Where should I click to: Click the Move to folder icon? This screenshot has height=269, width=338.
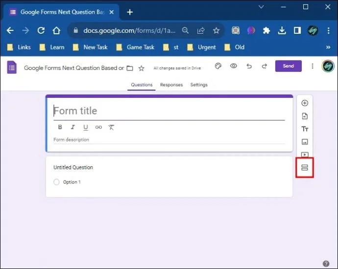[129, 68]
